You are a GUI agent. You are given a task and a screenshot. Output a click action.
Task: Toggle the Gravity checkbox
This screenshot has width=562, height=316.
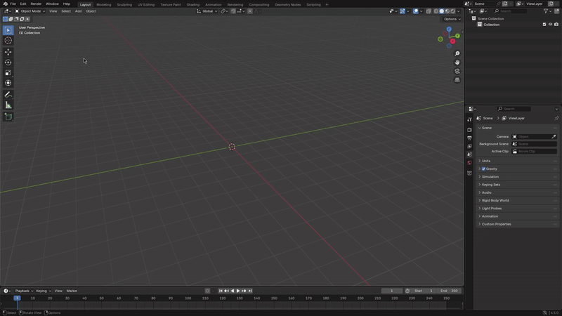coord(483,169)
